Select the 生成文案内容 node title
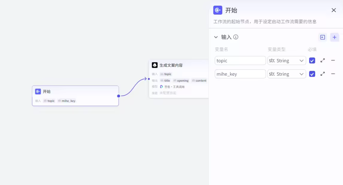Screen dimensions: 343x185 click(x=171, y=65)
